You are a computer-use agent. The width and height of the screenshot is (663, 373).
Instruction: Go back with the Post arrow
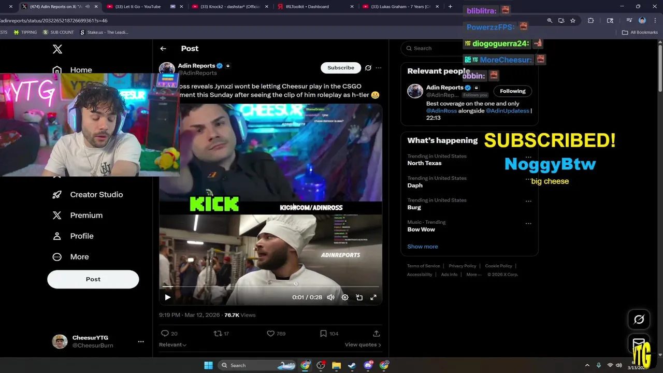click(163, 48)
